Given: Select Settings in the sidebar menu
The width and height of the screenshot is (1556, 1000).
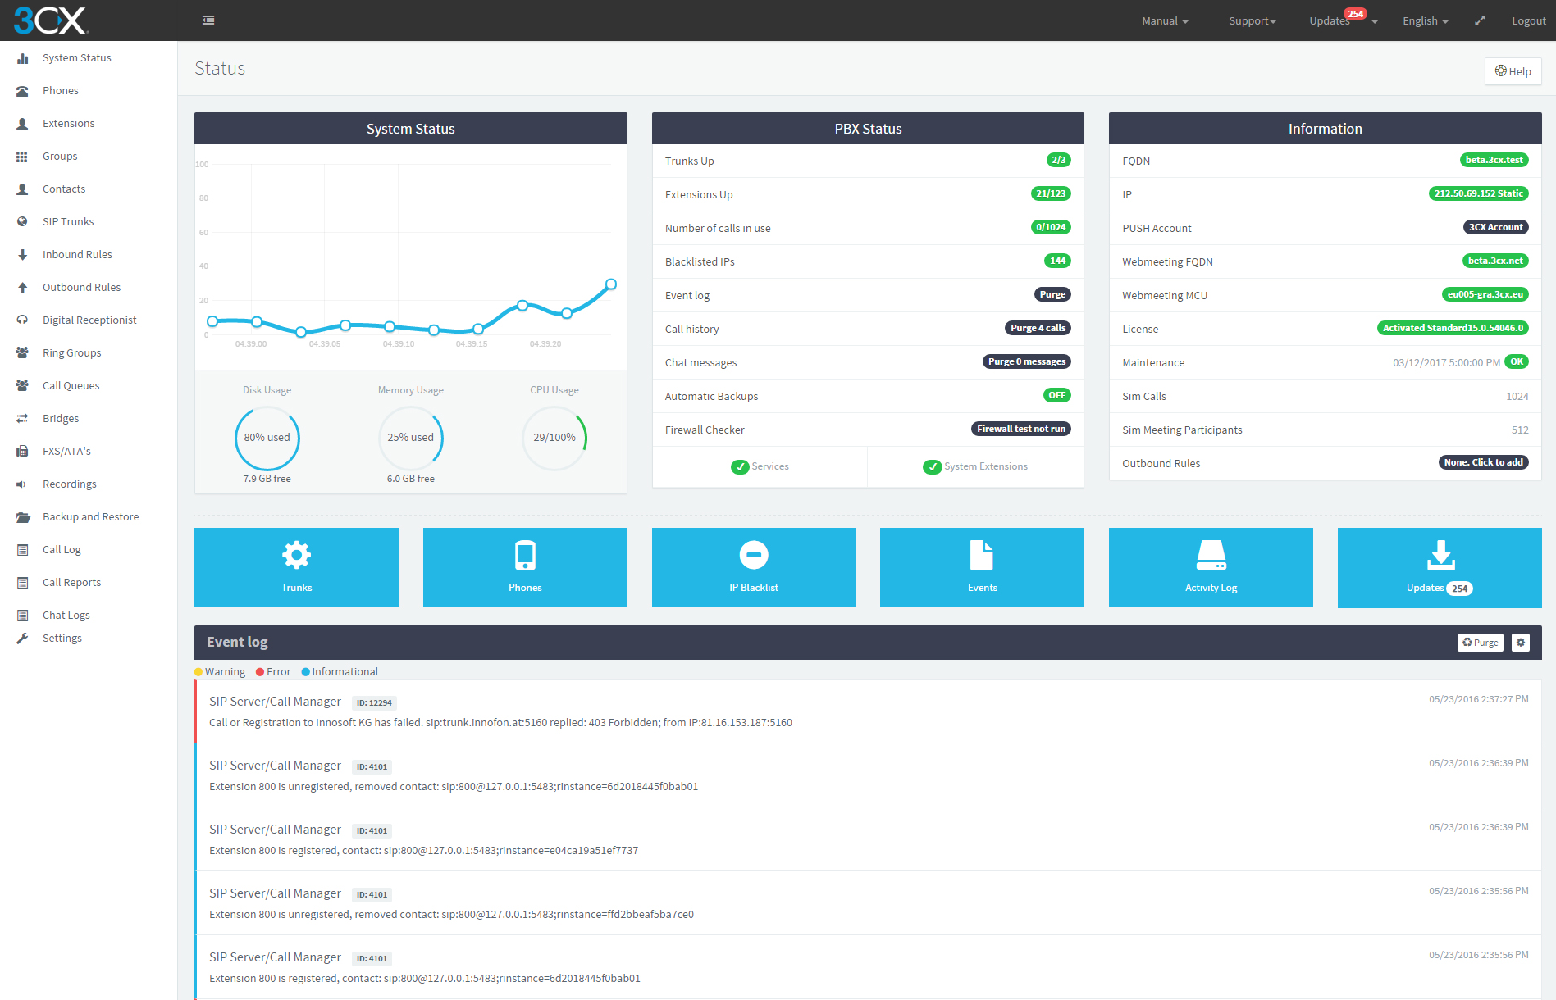Looking at the screenshot, I should tap(62, 638).
